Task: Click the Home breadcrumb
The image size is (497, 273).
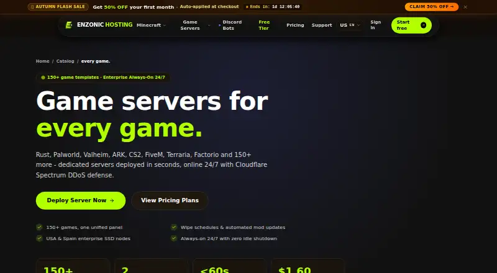Action: coord(42,61)
